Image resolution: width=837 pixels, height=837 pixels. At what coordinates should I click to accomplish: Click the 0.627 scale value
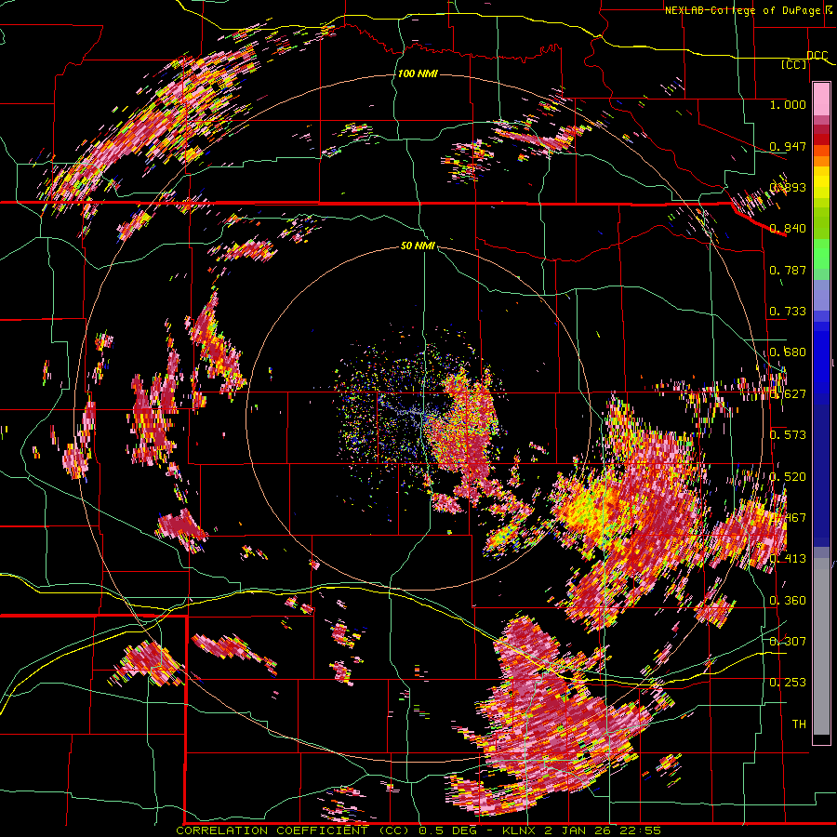pos(788,393)
